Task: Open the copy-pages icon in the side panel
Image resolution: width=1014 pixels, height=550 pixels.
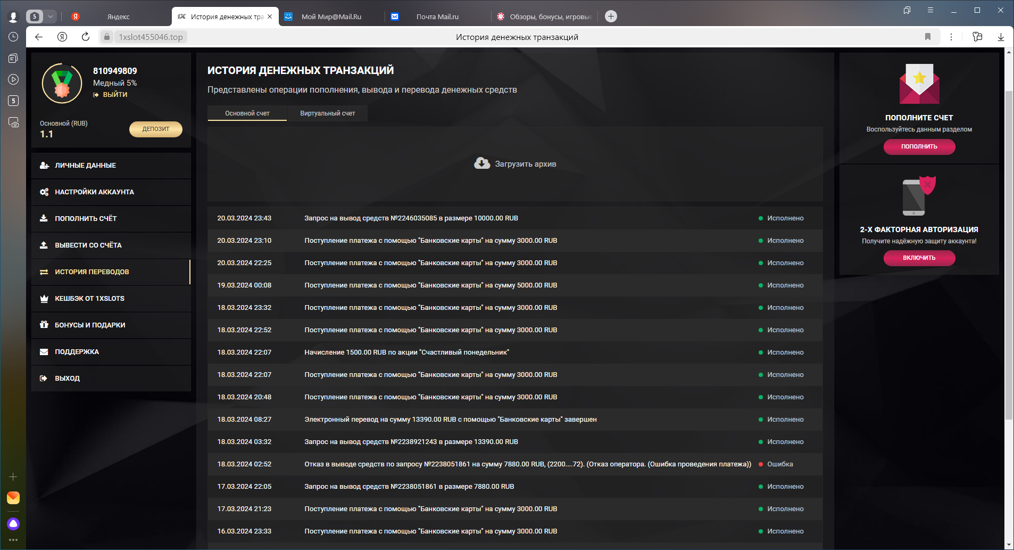Action: 13,58
